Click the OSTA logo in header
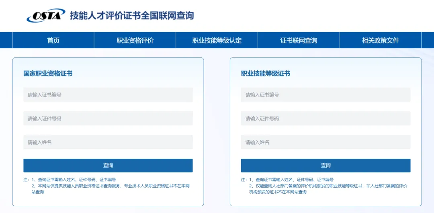 tap(46, 15)
